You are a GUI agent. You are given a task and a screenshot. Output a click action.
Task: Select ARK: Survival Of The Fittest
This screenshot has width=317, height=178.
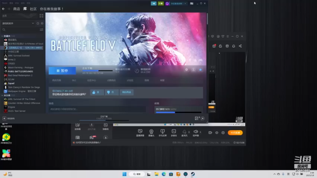click(x=22, y=99)
